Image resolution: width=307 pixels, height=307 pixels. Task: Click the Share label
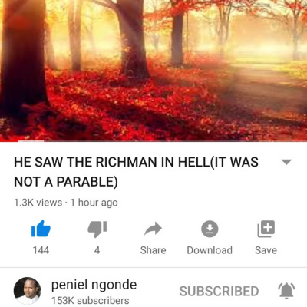pos(153,250)
